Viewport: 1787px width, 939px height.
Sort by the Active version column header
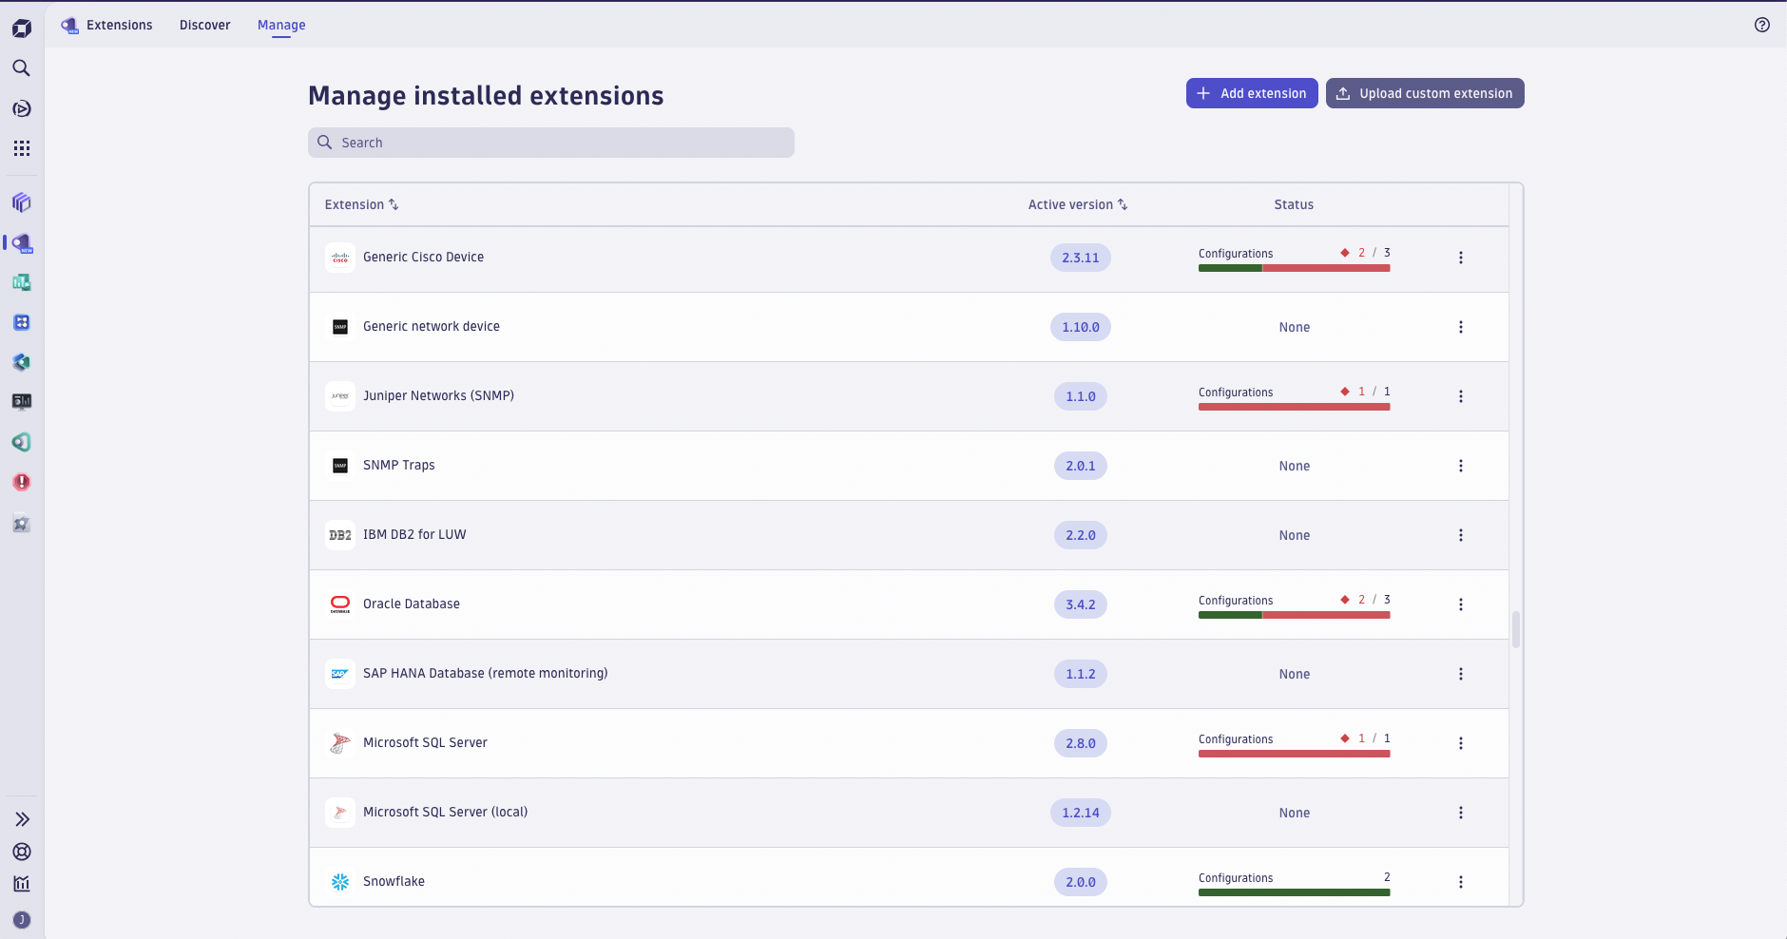pyautogui.click(x=1078, y=204)
